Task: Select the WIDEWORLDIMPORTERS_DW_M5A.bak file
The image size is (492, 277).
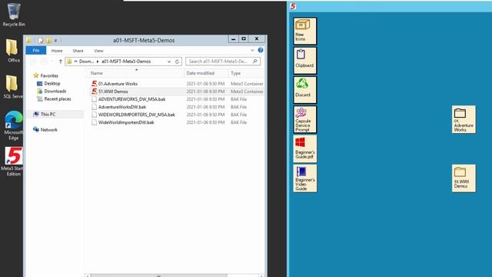Action: coord(137,115)
